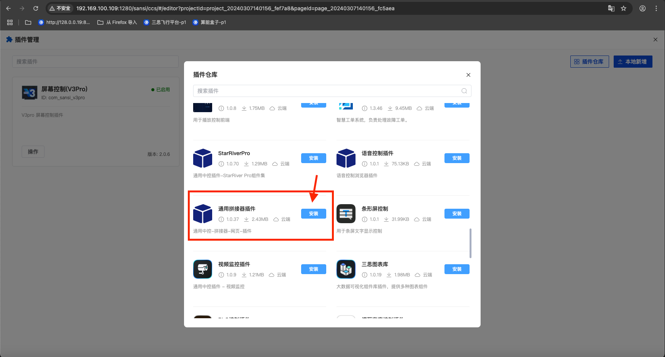The height and width of the screenshot is (357, 665).
Task: Click the 视频监控插件 version info icon
Action: coord(221,275)
